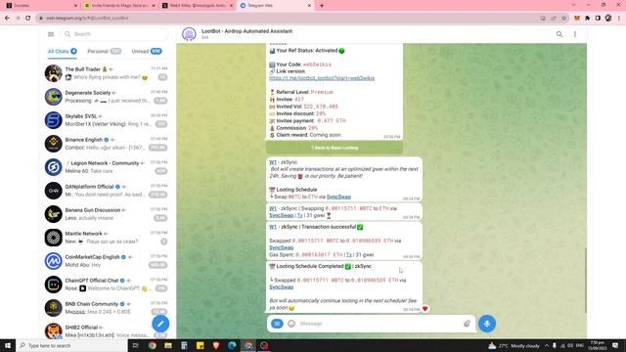
Task: Switch to the Telegram Web browser tab
Action: coord(276,6)
